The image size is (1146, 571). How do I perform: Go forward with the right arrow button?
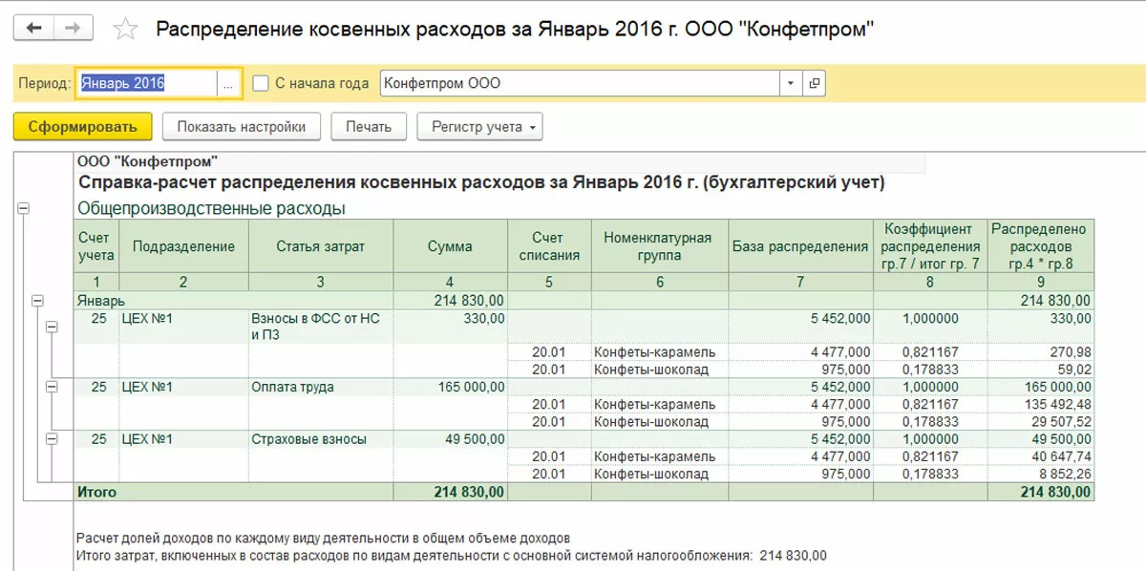(73, 29)
